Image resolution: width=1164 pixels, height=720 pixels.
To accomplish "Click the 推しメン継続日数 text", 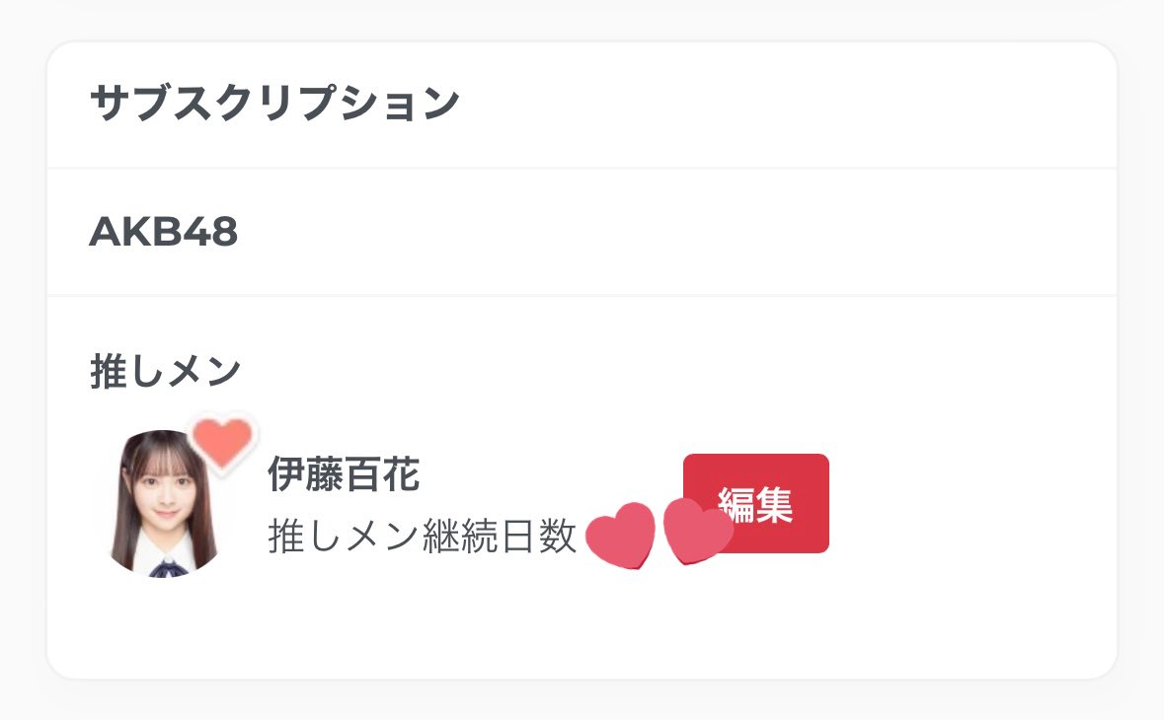I will point(422,538).
